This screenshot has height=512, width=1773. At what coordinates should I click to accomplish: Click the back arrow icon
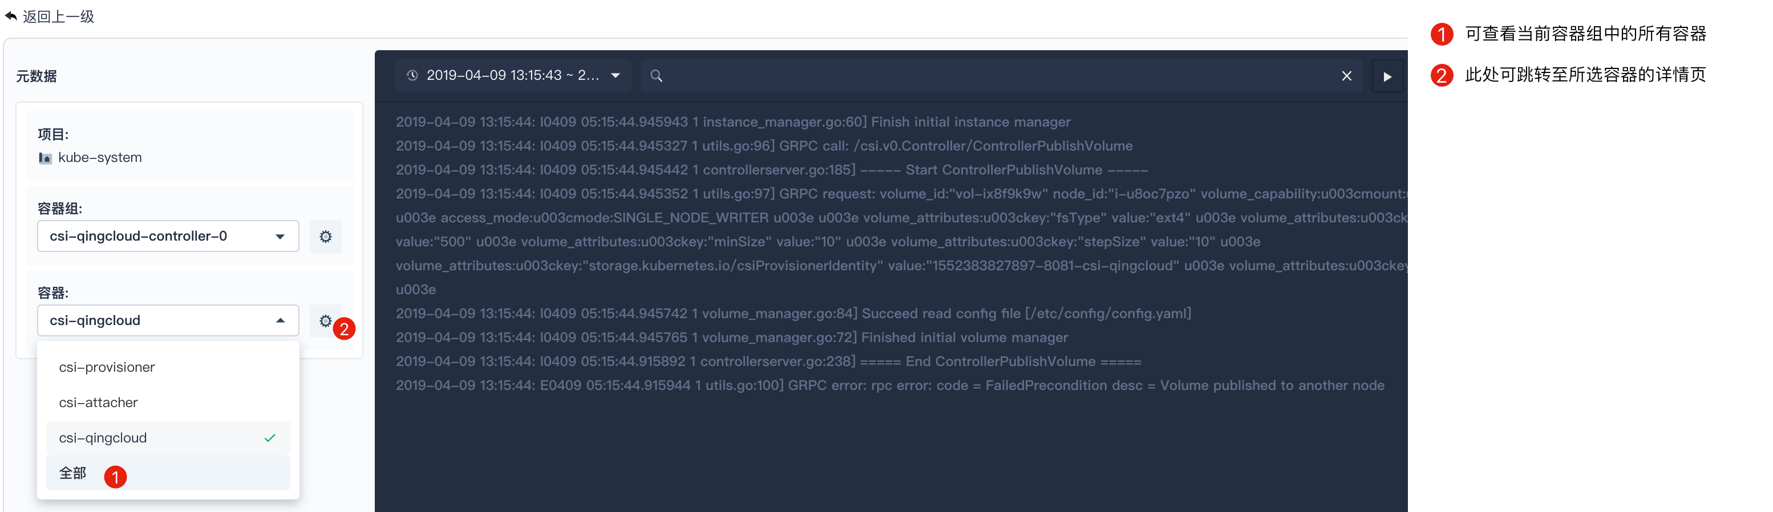(x=11, y=16)
